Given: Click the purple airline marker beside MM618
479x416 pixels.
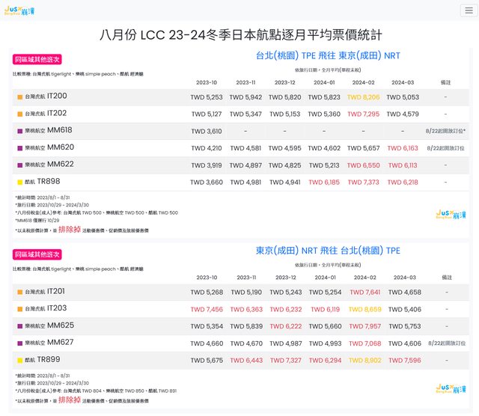Looking at the screenshot, I should 20,131.
